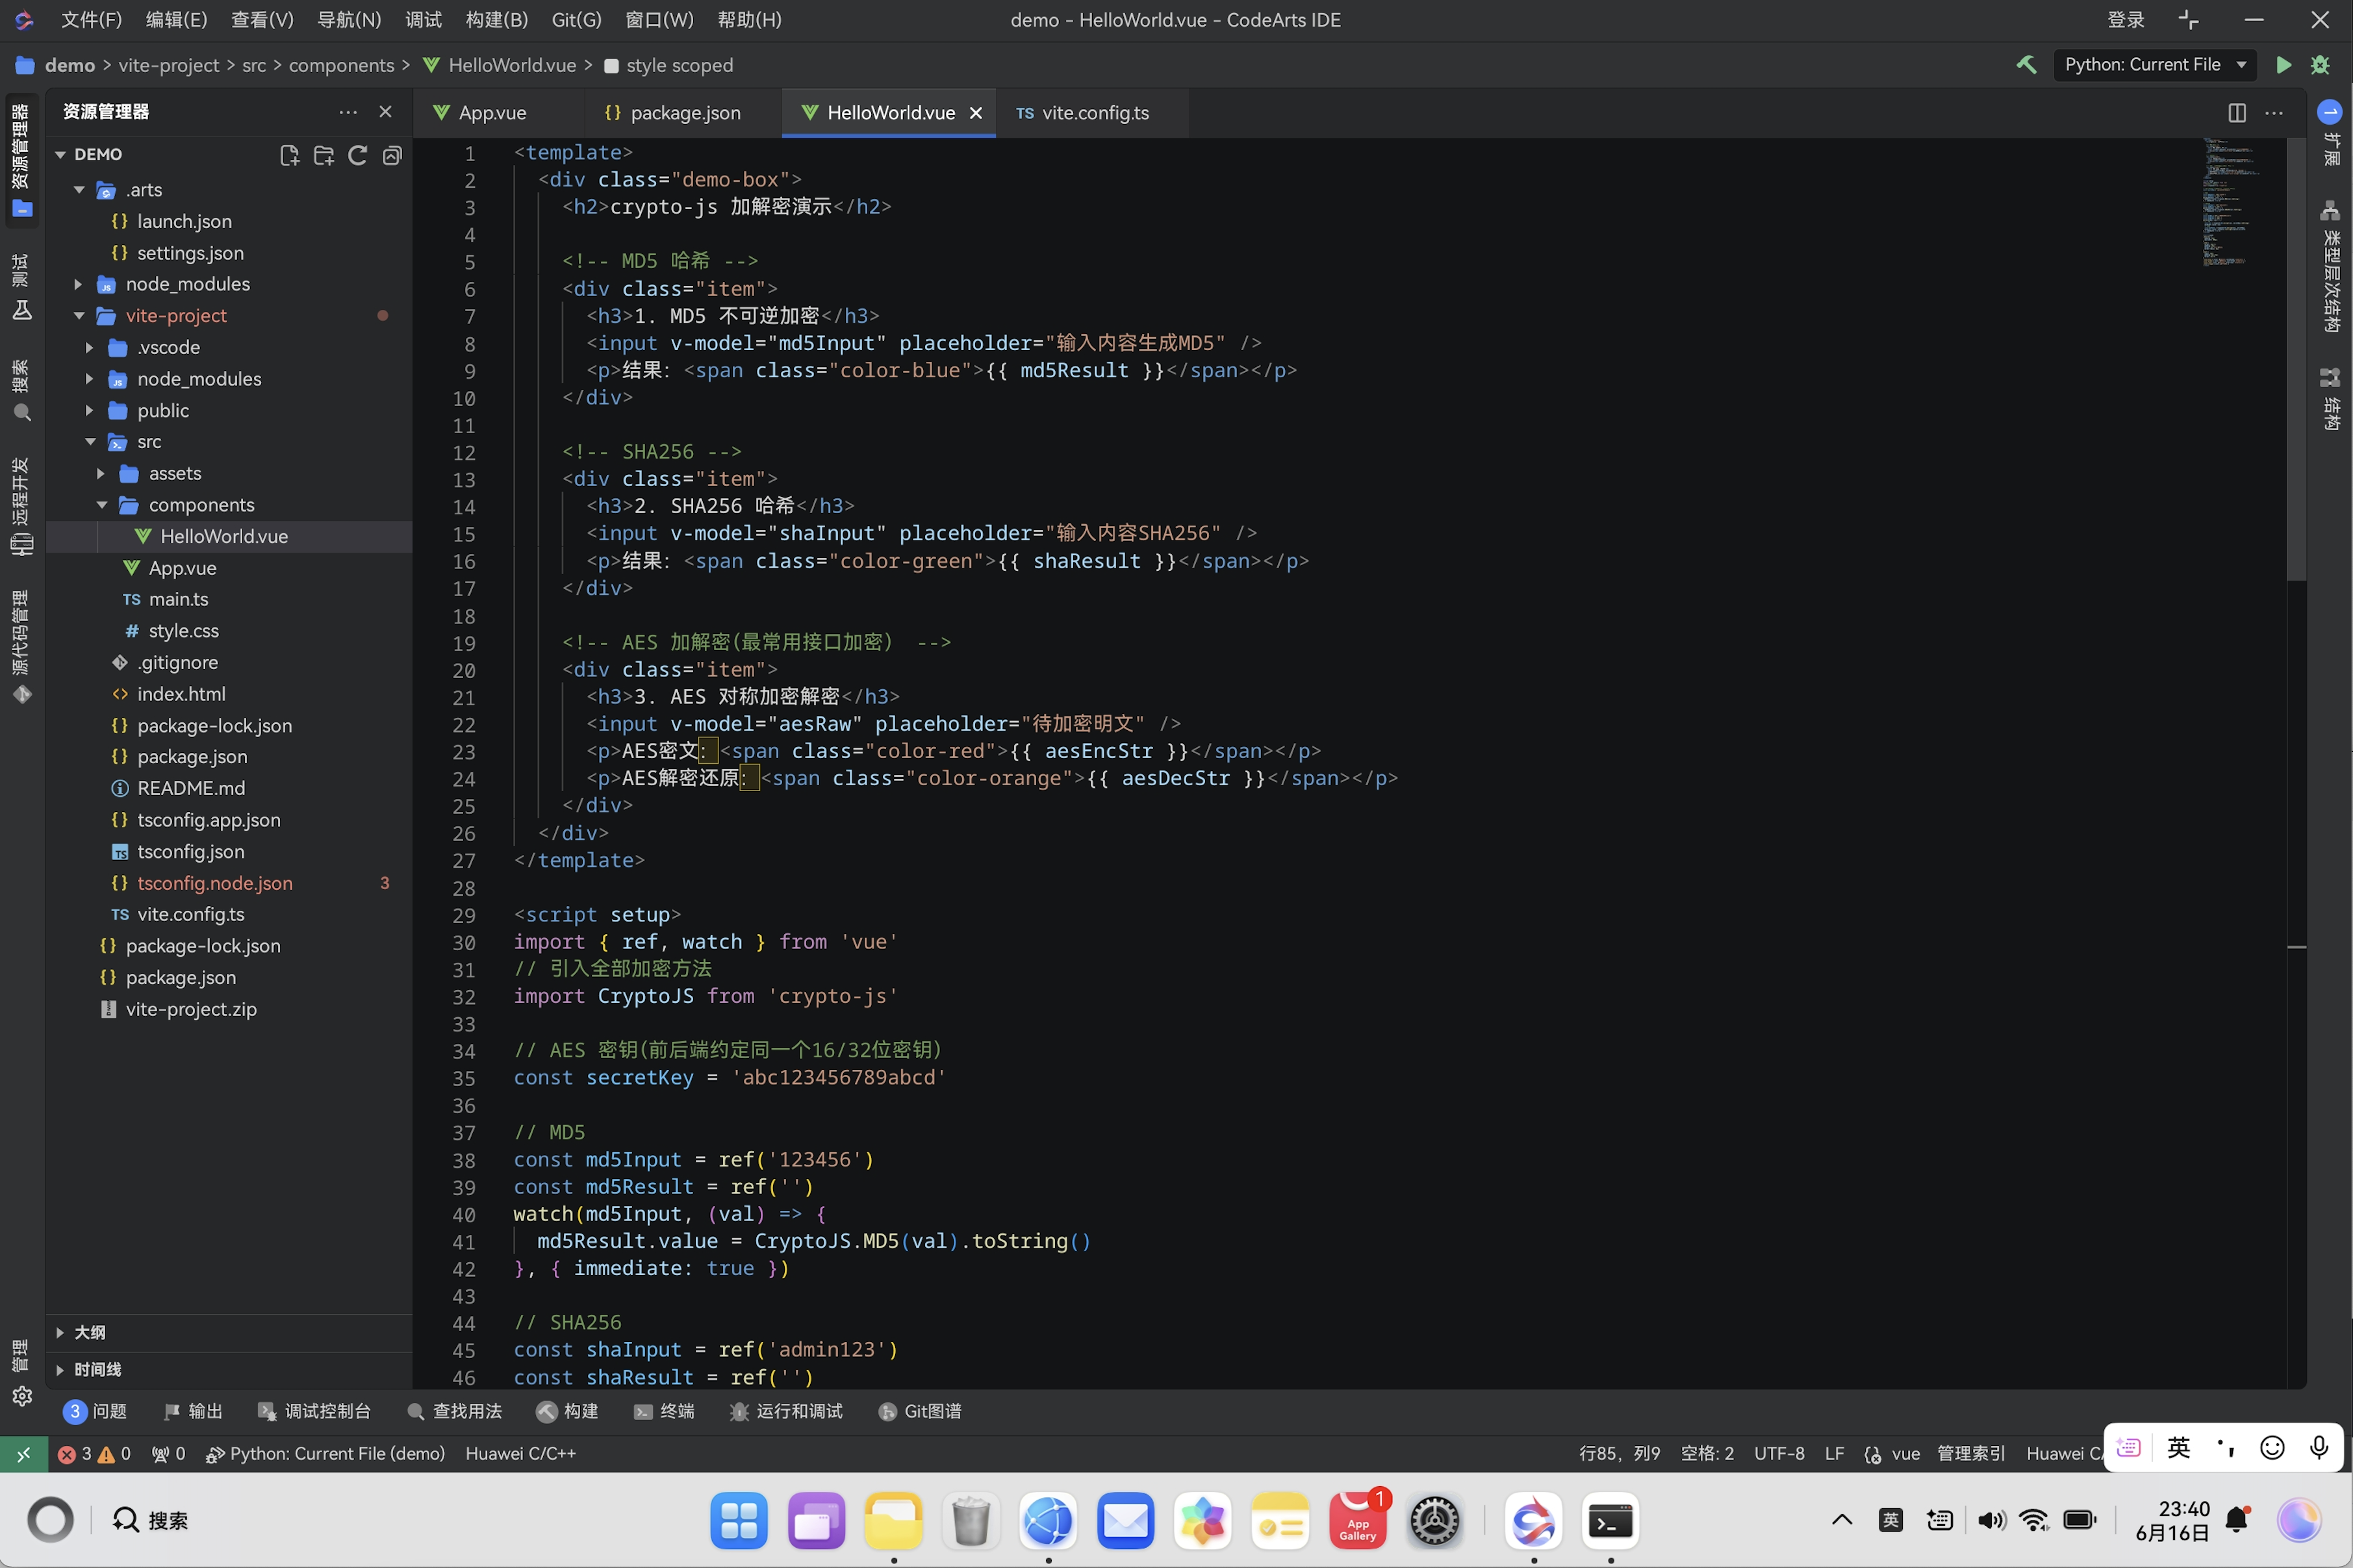Collapse all folders in explorer
This screenshot has width=2353, height=1568.
click(392, 155)
